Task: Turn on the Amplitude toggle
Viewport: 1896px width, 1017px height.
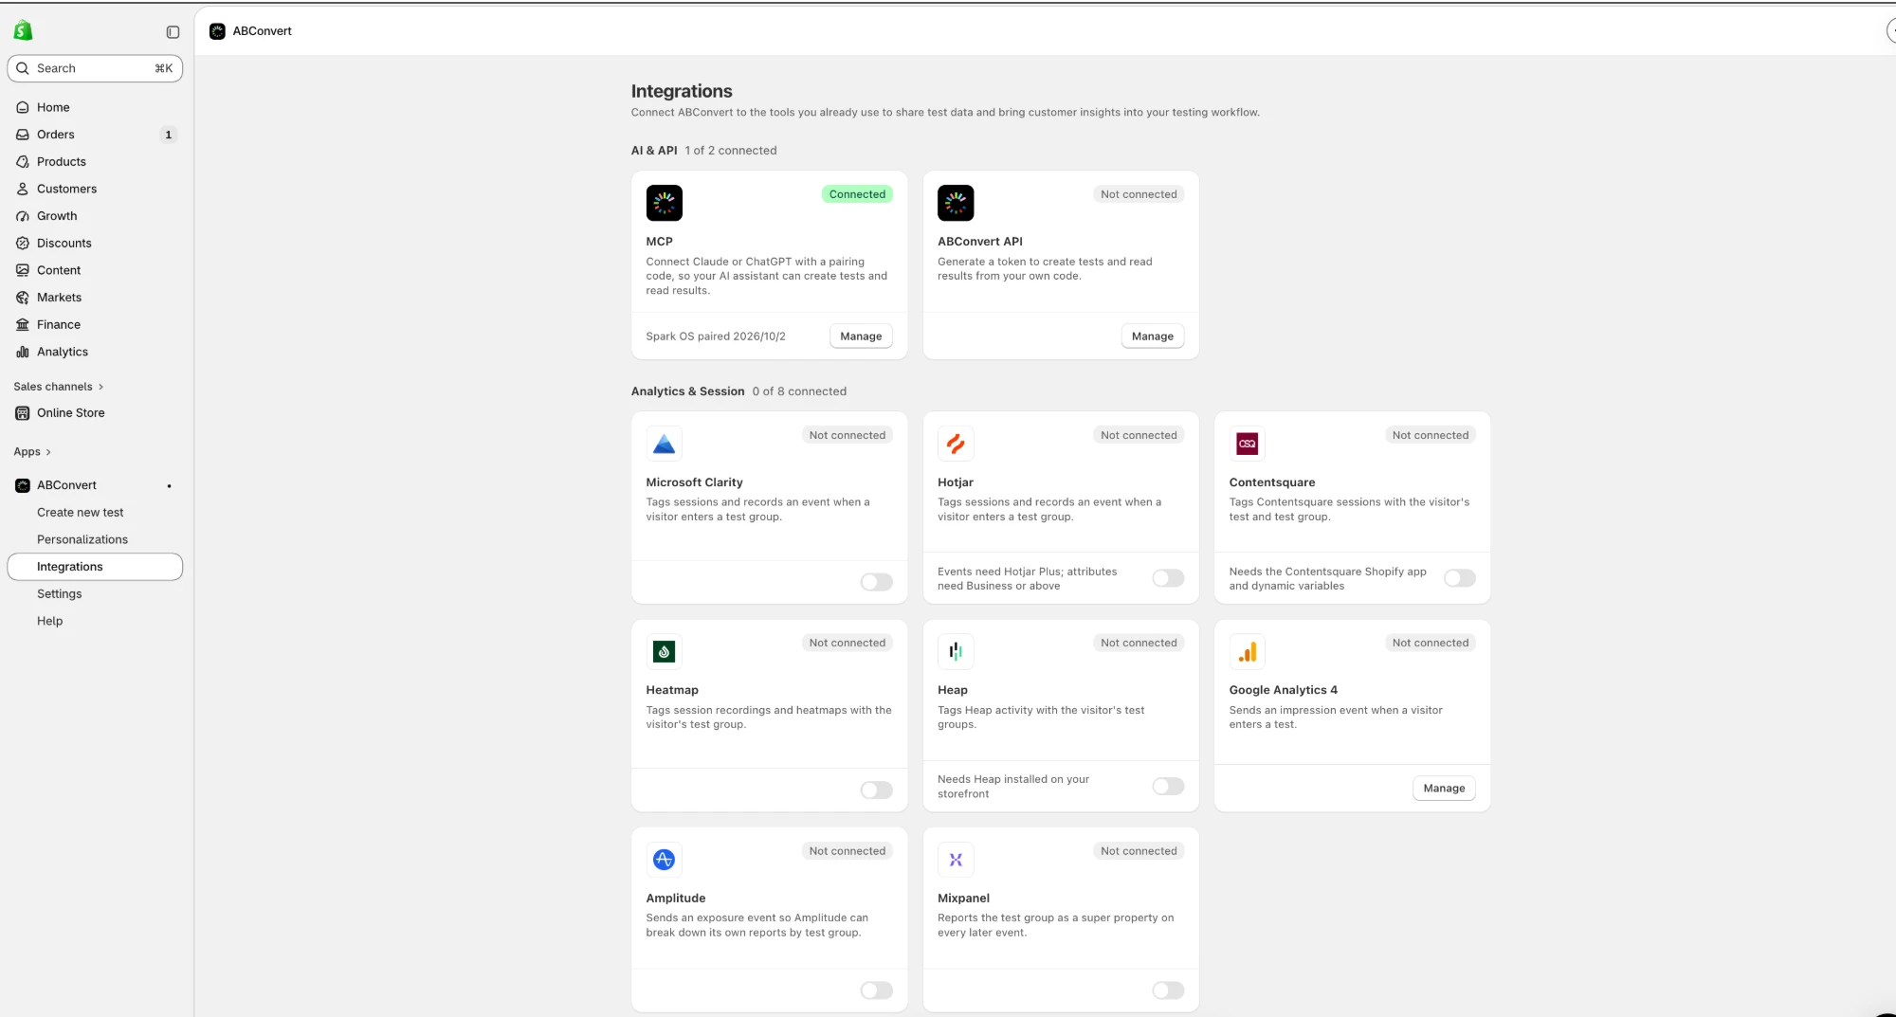Action: [x=876, y=990]
